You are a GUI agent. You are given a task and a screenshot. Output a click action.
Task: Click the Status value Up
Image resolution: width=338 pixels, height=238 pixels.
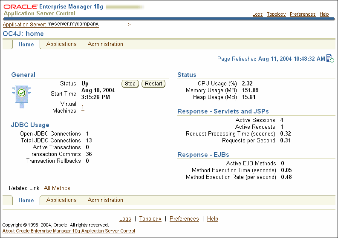(85, 83)
